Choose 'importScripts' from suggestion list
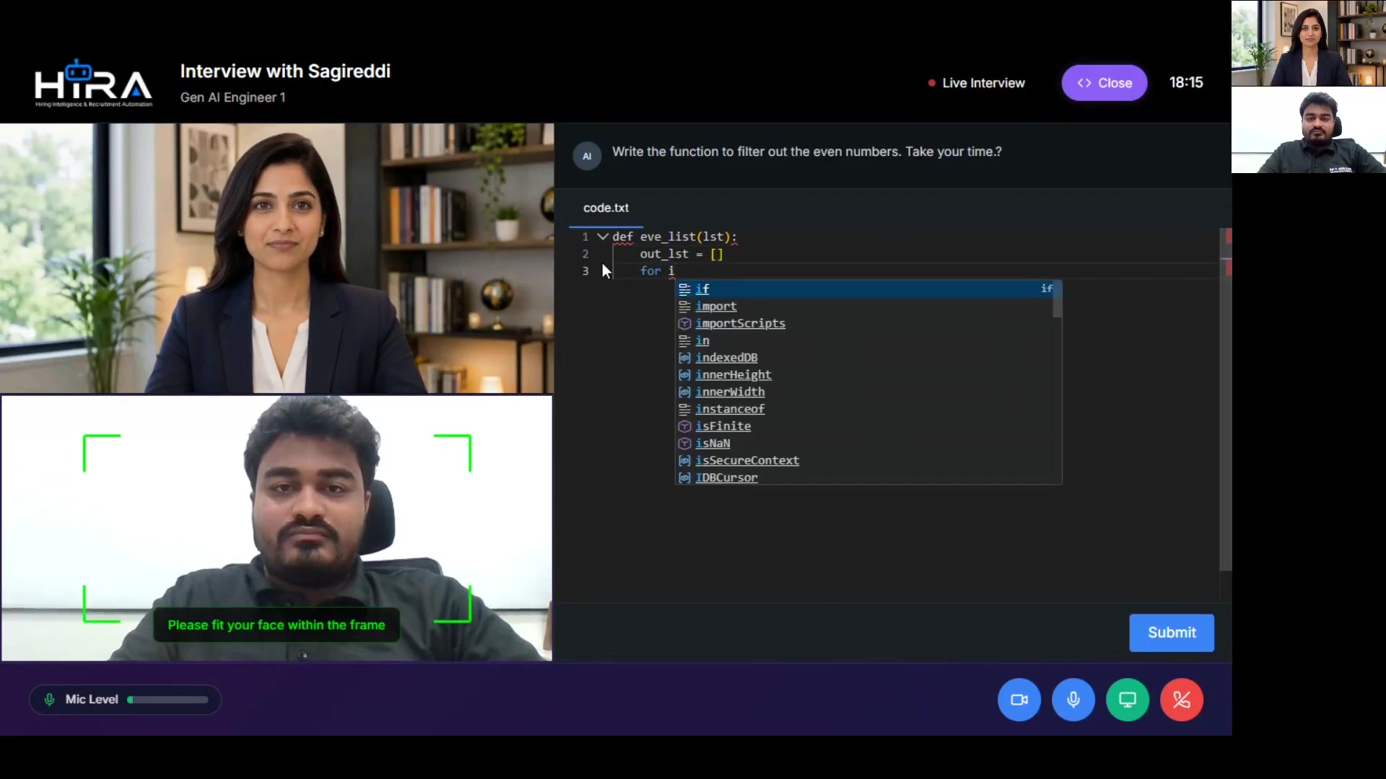The width and height of the screenshot is (1386, 779). tap(863, 323)
